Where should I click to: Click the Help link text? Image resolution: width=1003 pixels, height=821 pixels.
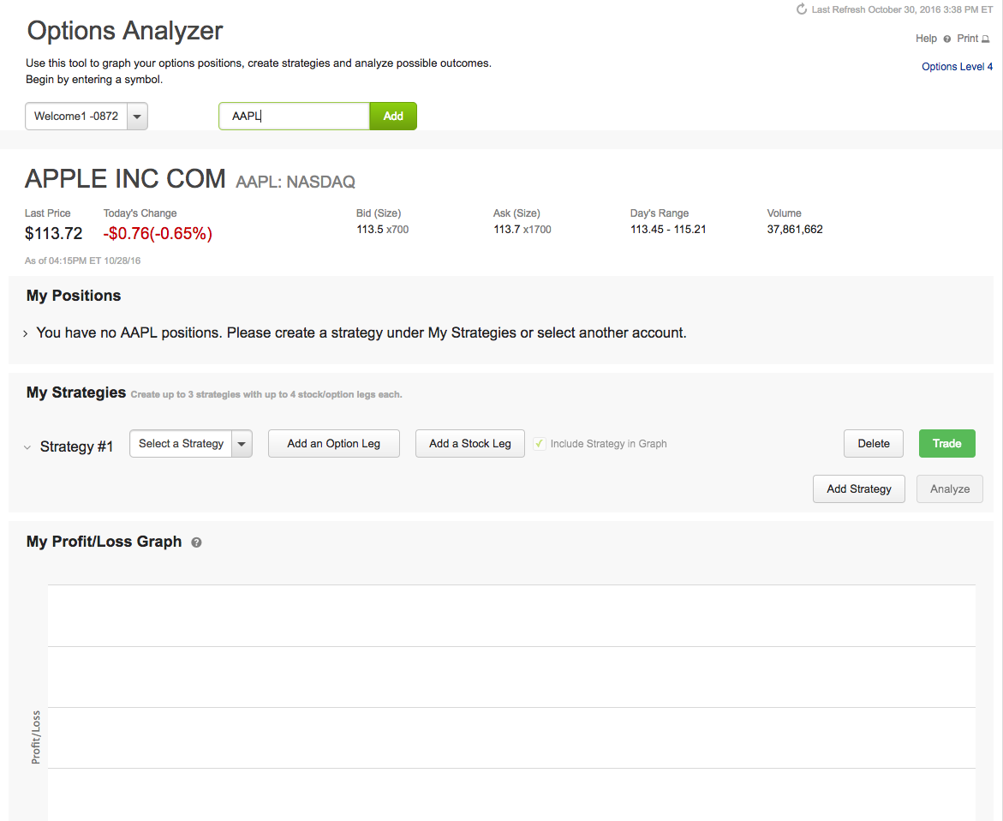coord(926,39)
